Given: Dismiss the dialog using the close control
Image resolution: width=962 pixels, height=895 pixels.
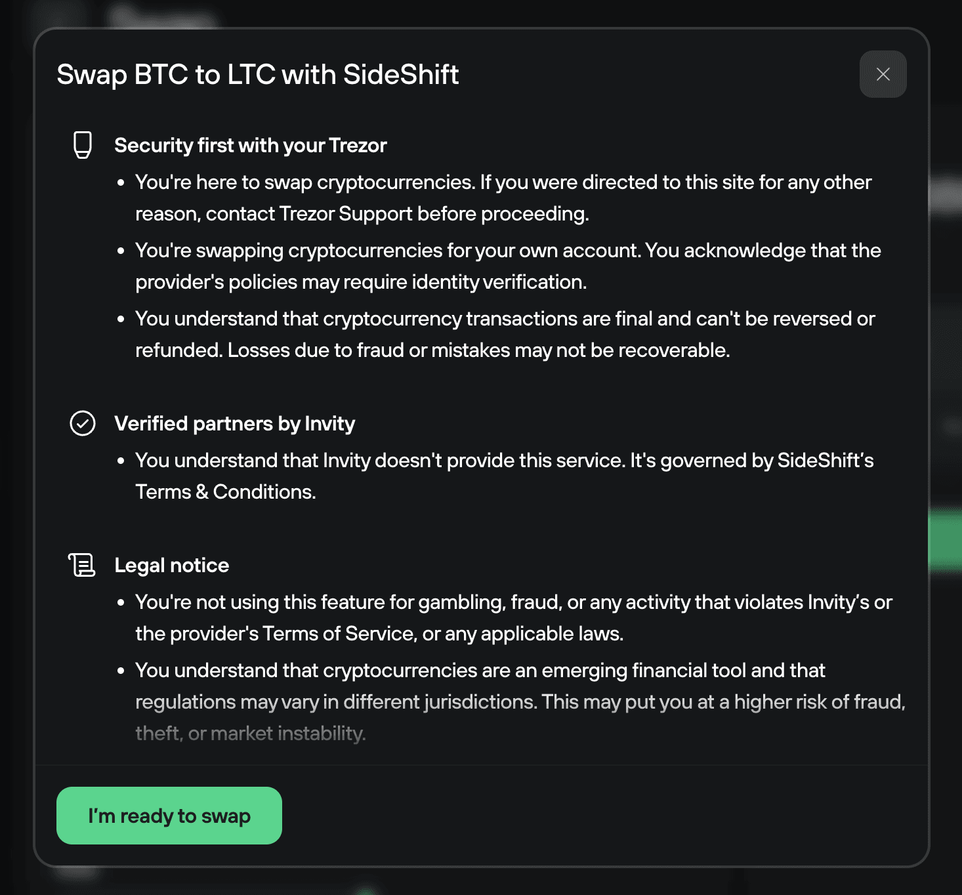Looking at the screenshot, I should tap(883, 74).
